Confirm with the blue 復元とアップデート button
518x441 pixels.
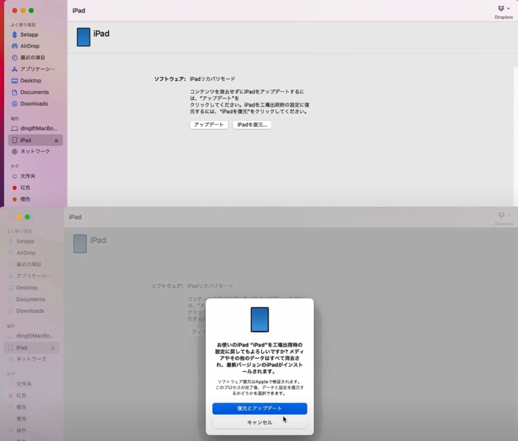pyautogui.click(x=260, y=409)
